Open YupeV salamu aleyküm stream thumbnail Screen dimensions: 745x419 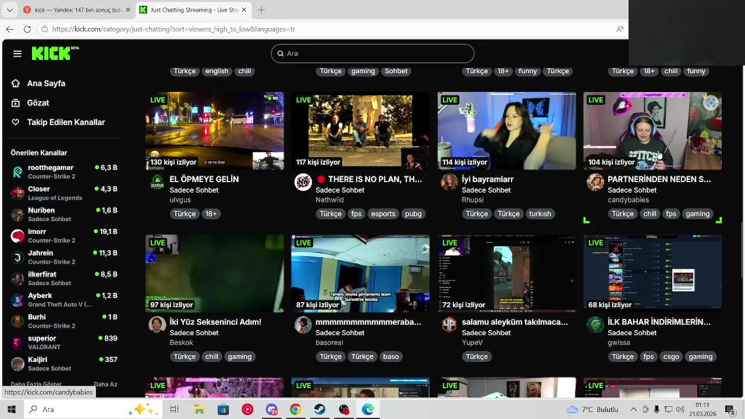(506, 274)
